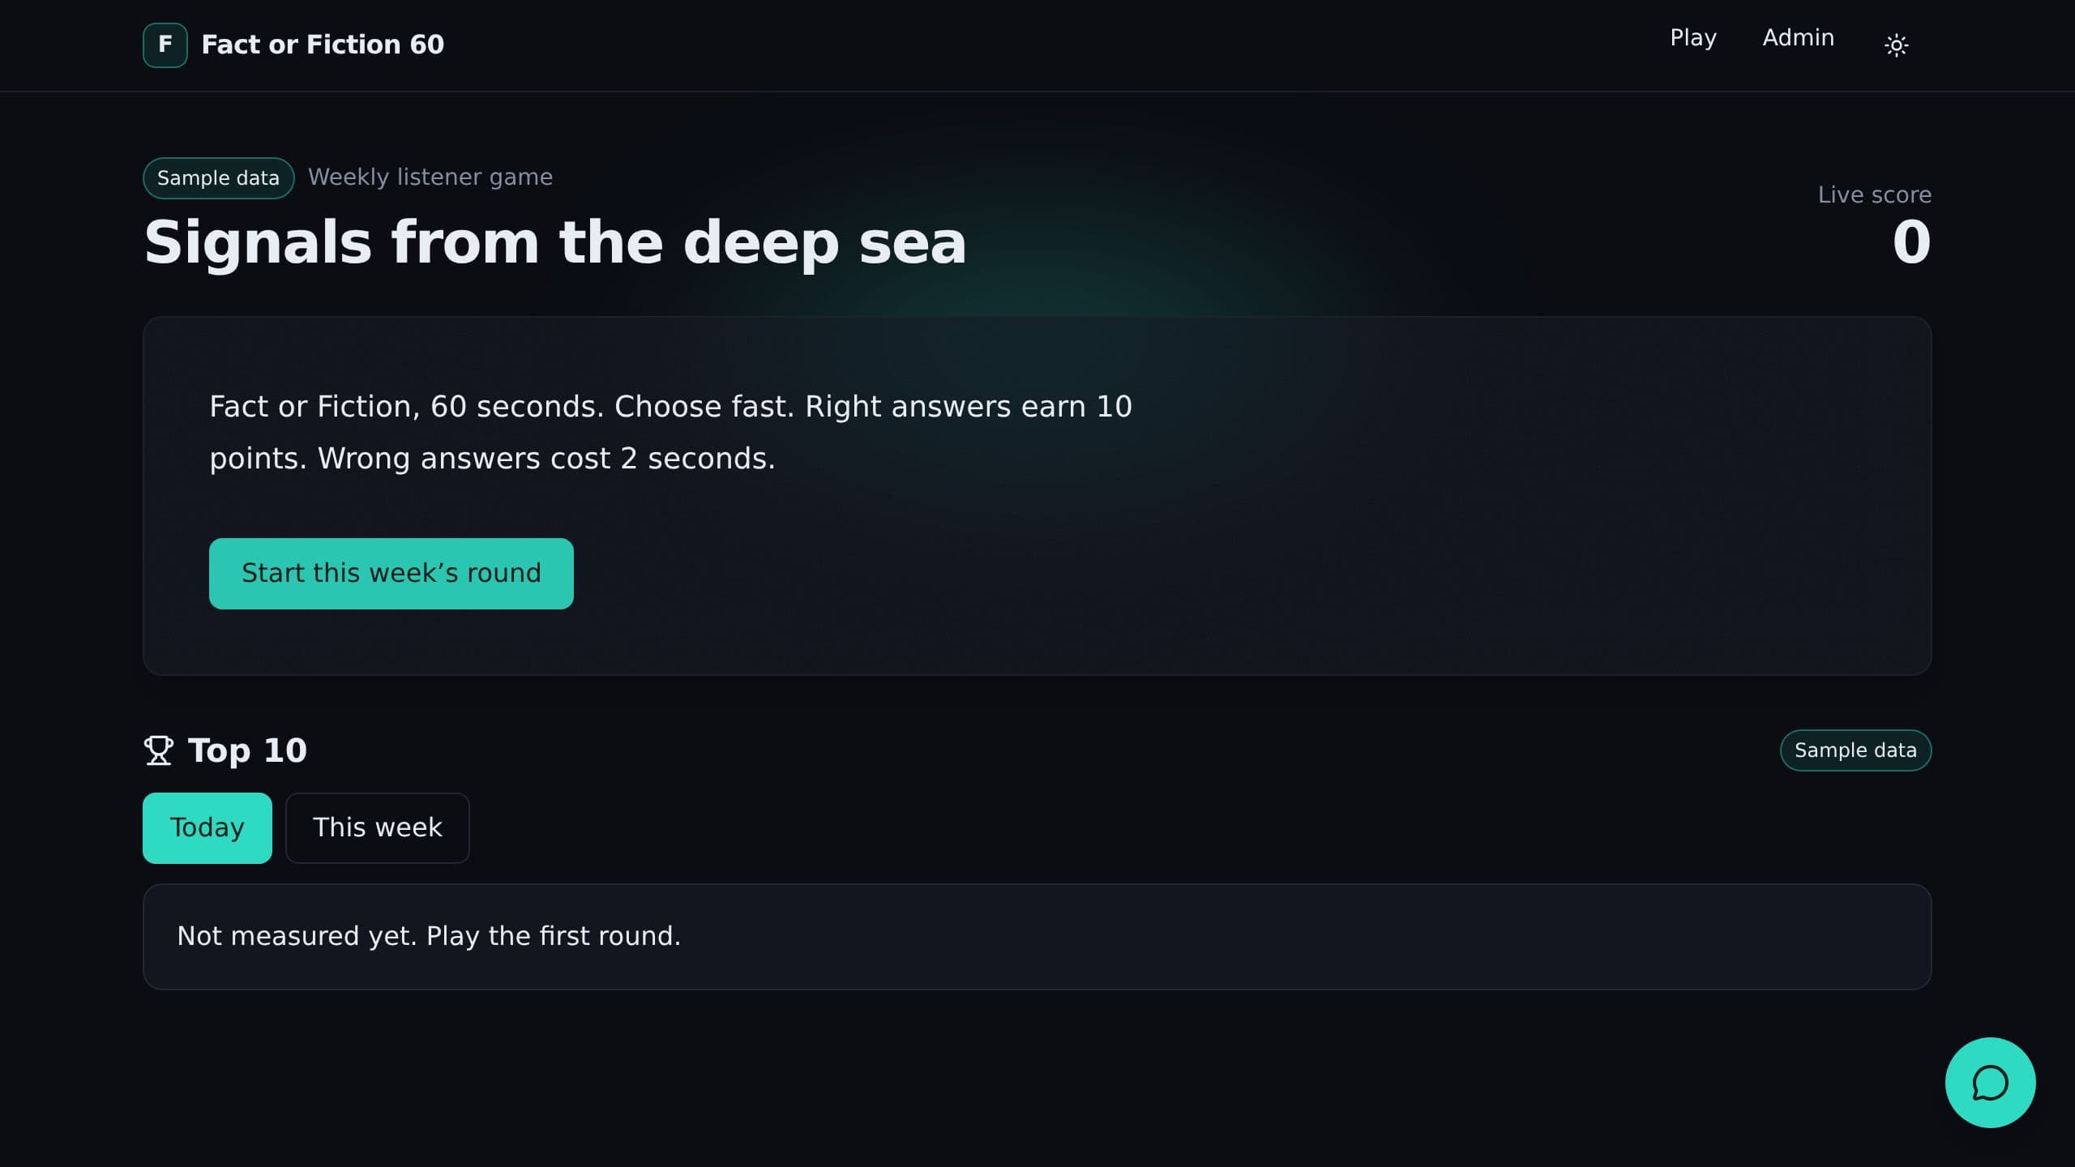Click the Weekly listener game label
The width and height of the screenshot is (2075, 1167).
point(430,177)
